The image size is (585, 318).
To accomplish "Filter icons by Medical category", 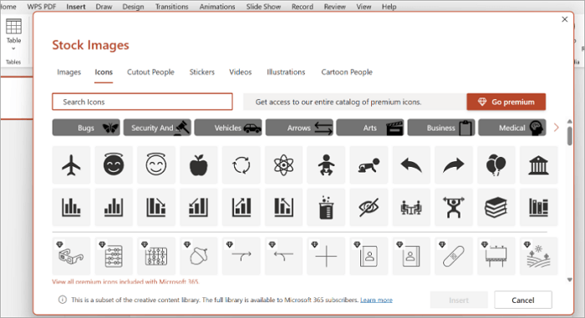I will [x=511, y=128].
